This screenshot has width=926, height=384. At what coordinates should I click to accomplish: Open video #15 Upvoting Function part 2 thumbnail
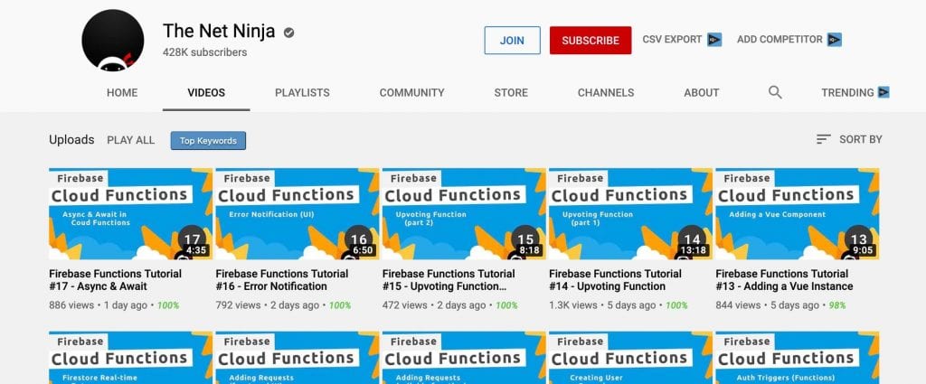pos(464,213)
